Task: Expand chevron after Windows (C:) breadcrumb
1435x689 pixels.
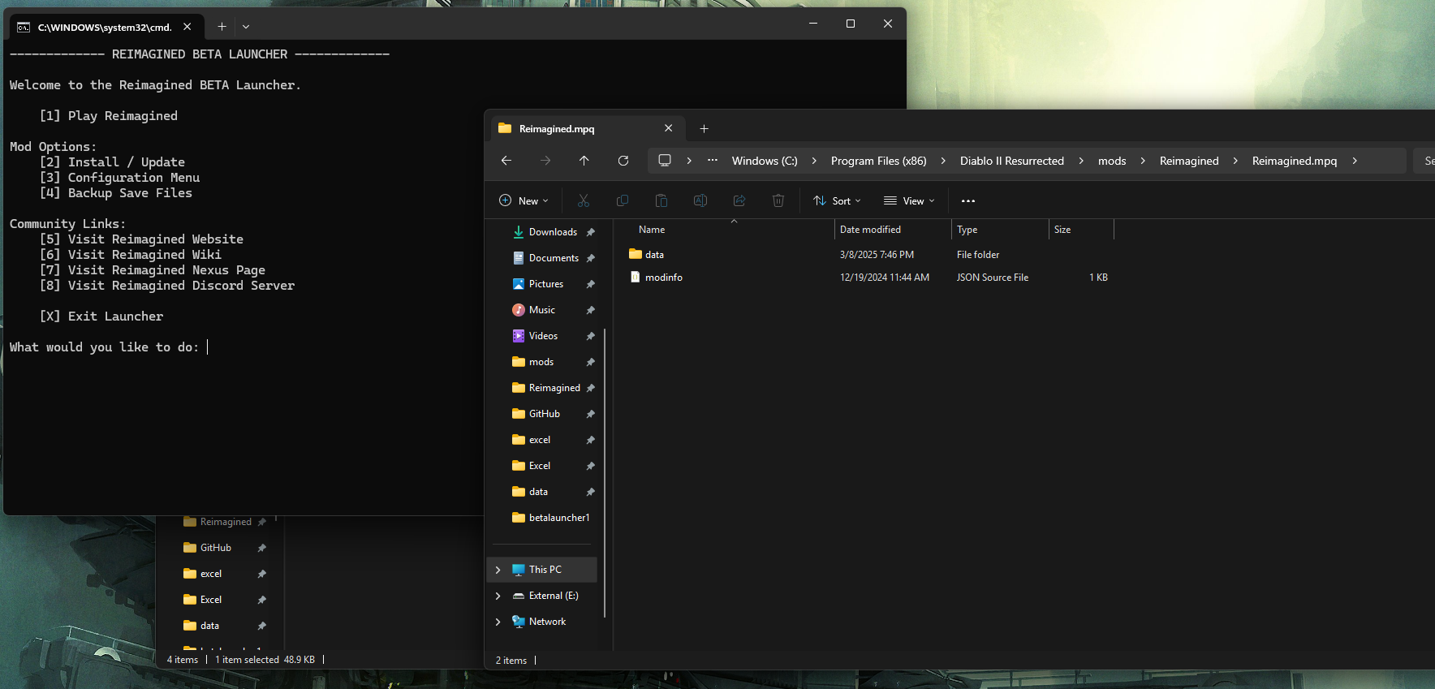Action: coord(814,161)
